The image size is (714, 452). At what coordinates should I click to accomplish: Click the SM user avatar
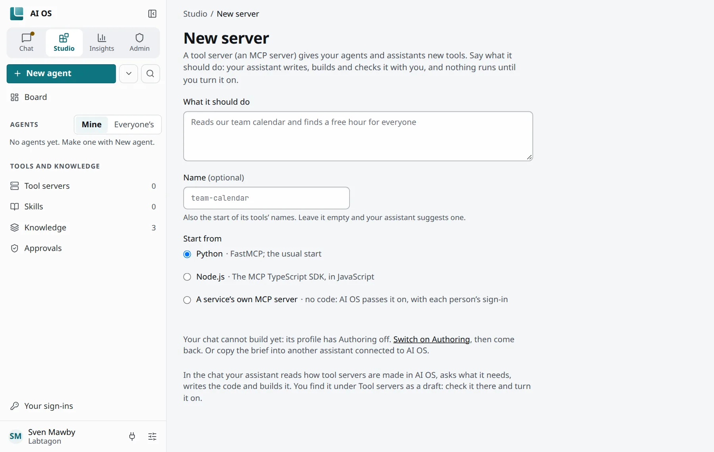pyautogui.click(x=15, y=437)
